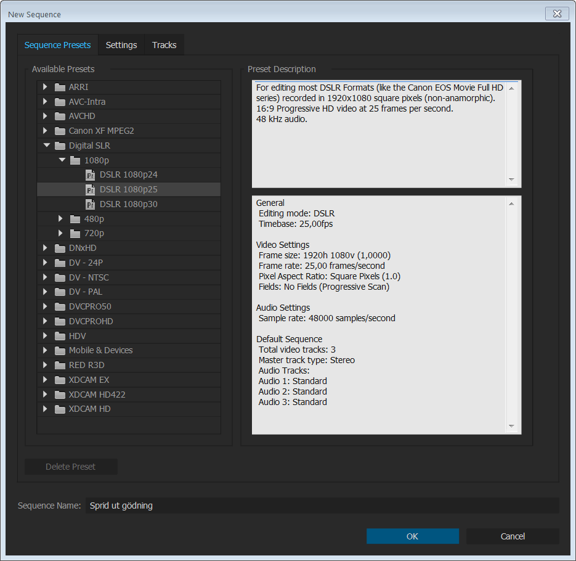
Task: Collapse the Digital SLR folder
Action: (x=46, y=145)
